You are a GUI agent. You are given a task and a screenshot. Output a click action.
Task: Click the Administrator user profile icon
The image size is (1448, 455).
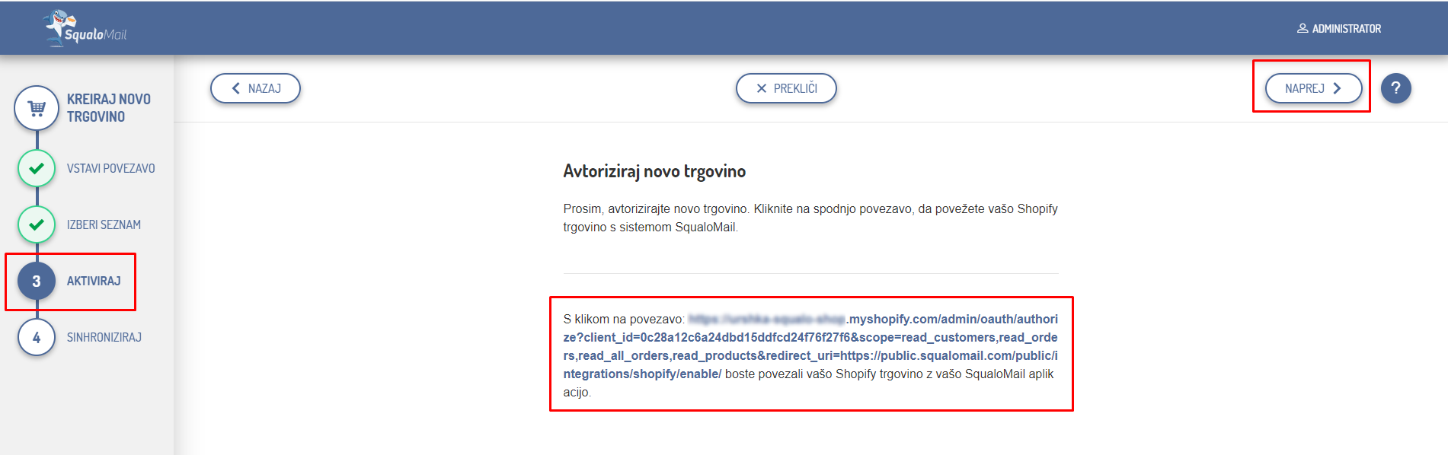1302,28
